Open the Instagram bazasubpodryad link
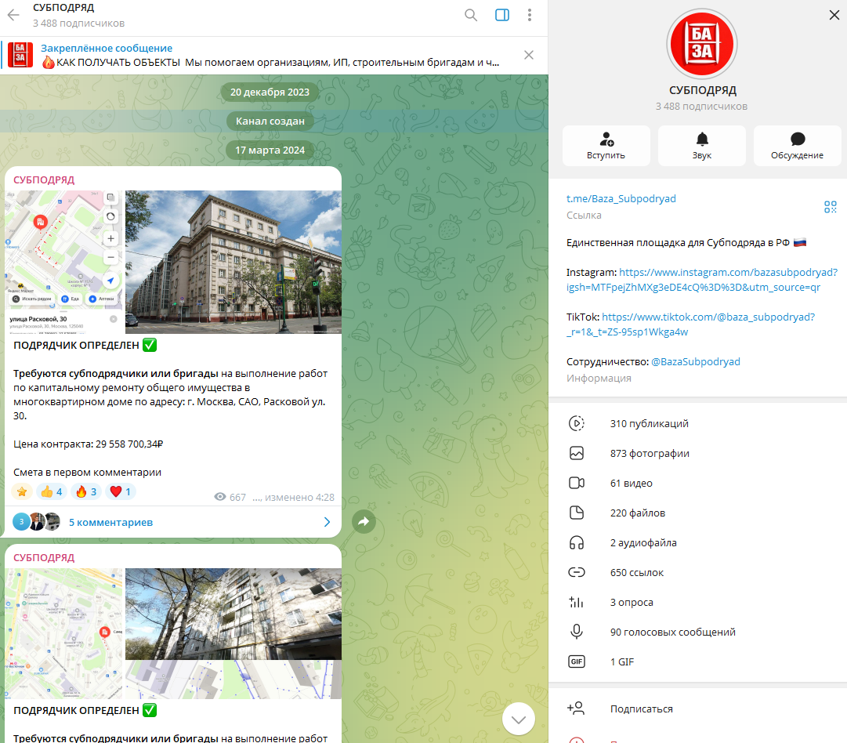This screenshot has height=743, width=847. [702, 280]
